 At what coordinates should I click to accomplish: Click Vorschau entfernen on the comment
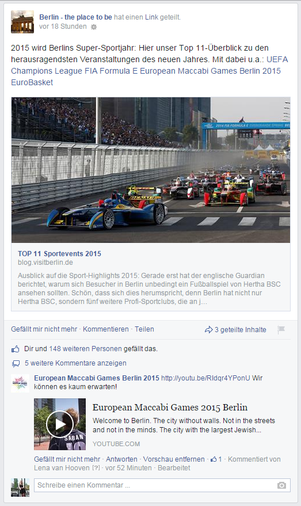[174, 459]
